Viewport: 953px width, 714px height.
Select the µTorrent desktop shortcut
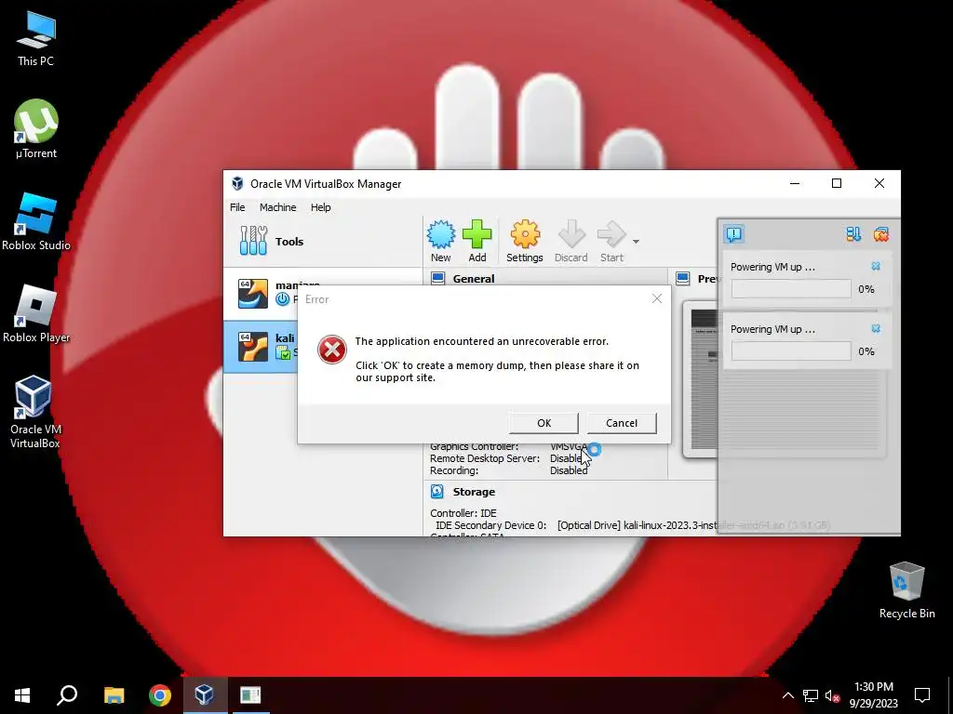tap(36, 129)
